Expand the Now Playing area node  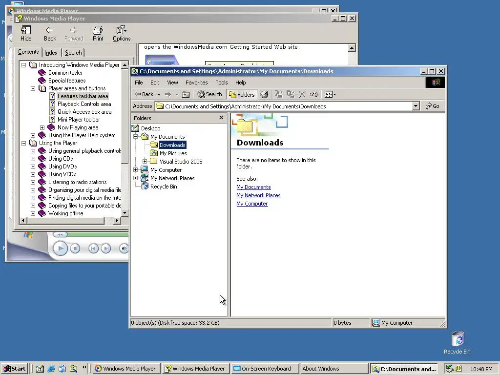coord(42,127)
